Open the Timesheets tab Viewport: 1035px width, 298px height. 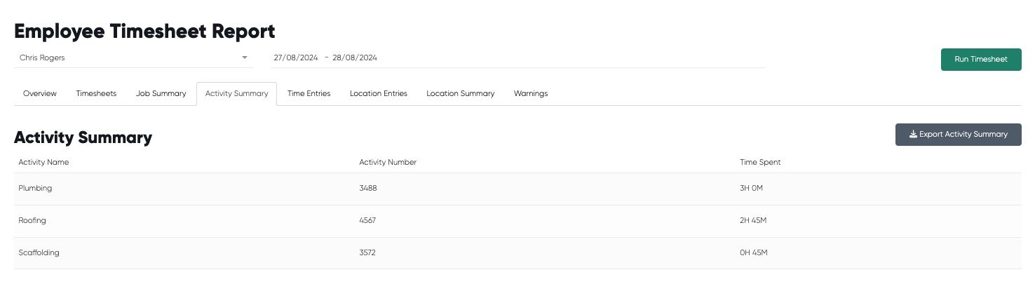pyautogui.click(x=96, y=93)
